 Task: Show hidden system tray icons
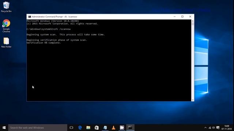click(205, 128)
